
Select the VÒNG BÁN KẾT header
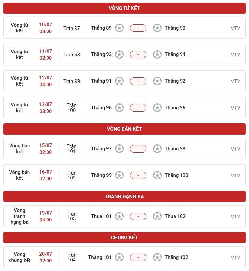pos(125,129)
